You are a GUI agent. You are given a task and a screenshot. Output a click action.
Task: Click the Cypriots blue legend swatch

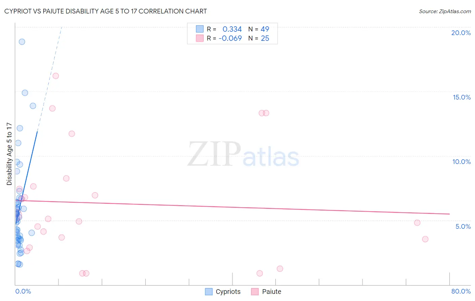209,292
